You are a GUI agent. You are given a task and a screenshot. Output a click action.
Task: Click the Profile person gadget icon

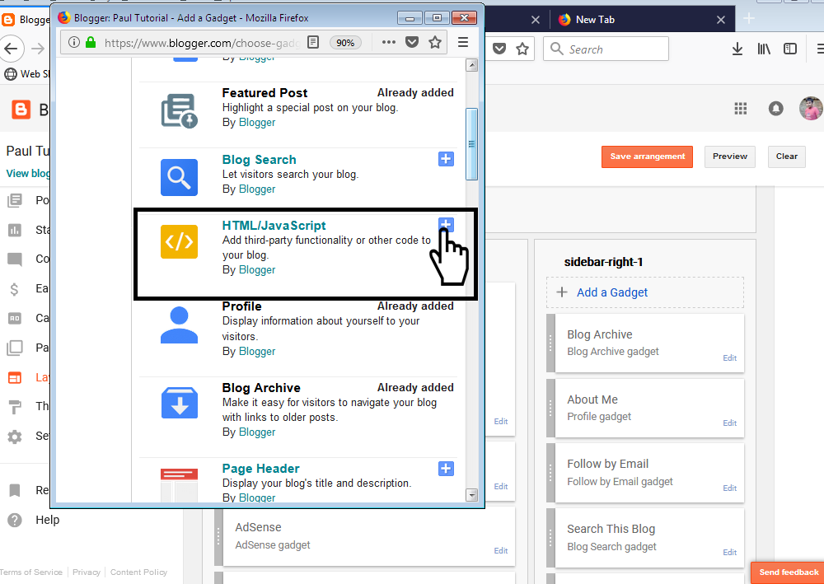[179, 325]
